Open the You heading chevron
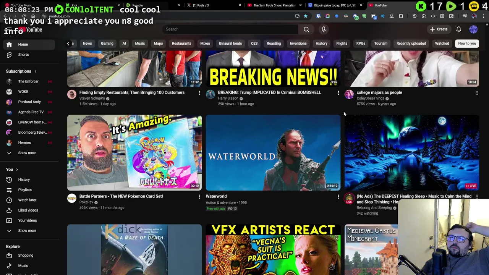Screen dimensions: 489x275 coord(17,170)
